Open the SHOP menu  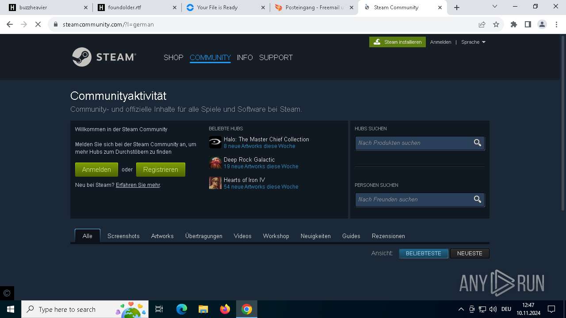pos(173,57)
